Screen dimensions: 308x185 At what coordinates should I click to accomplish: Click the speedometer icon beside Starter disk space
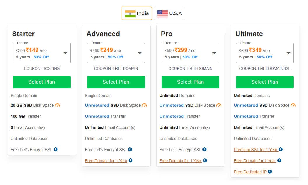pyautogui.click(x=58, y=105)
